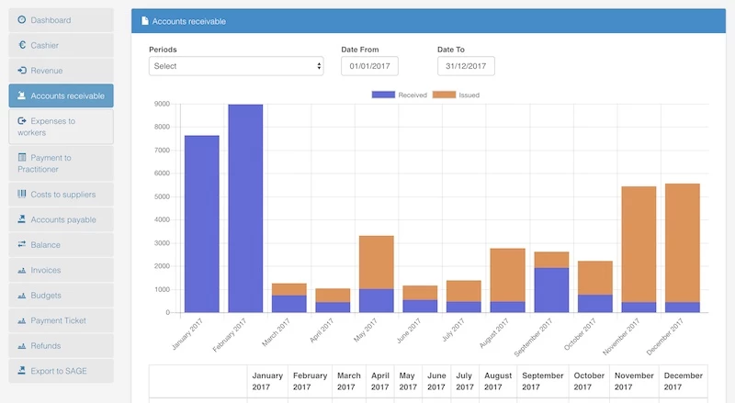This screenshot has height=403, width=735.
Task: Click the Costs to suppliers barcode icon
Action: [x=22, y=195]
